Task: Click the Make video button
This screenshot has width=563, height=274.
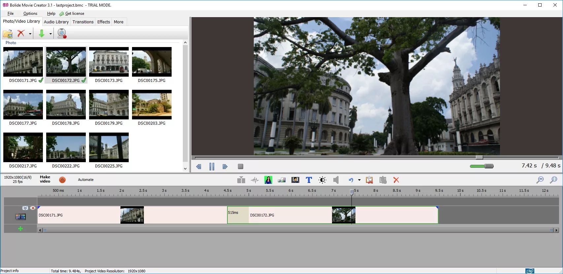Action: (x=45, y=179)
